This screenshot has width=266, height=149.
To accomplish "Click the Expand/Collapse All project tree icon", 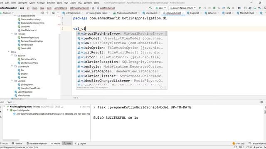I will coord(47,13).
